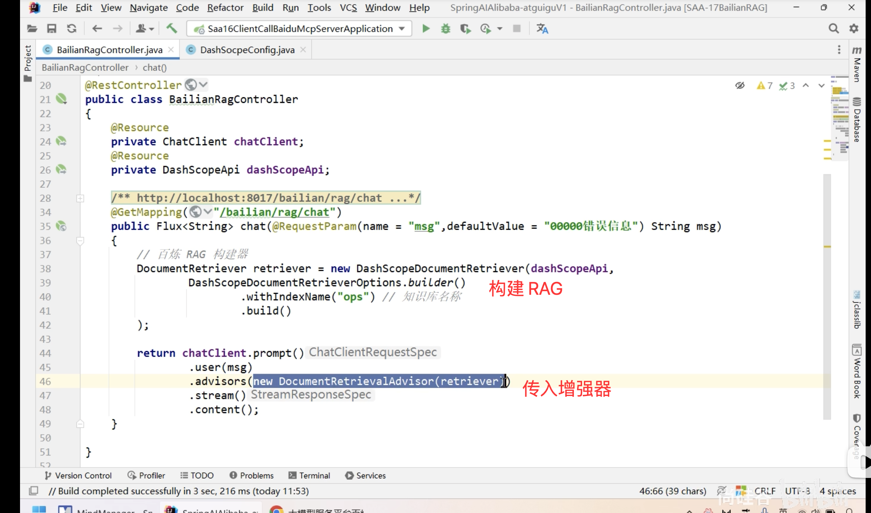Toggle reader mode eye icon
This screenshot has width=871, height=513.
pyautogui.click(x=740, y=85)
